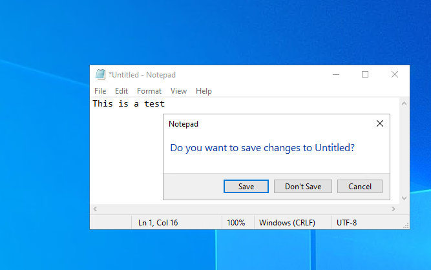This screenshot has width=431, height=270.
Task: Choose Don't Save in the dialog
Action: 303,187
